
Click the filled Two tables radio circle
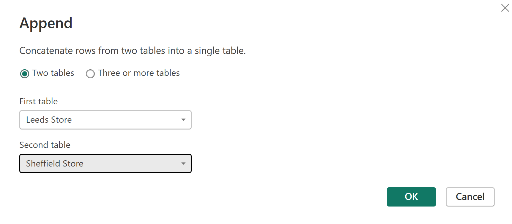[x=25, y=73]
